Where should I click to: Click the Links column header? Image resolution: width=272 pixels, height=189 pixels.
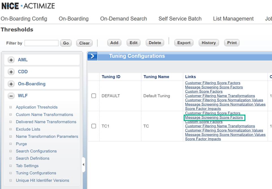(191, 77)
